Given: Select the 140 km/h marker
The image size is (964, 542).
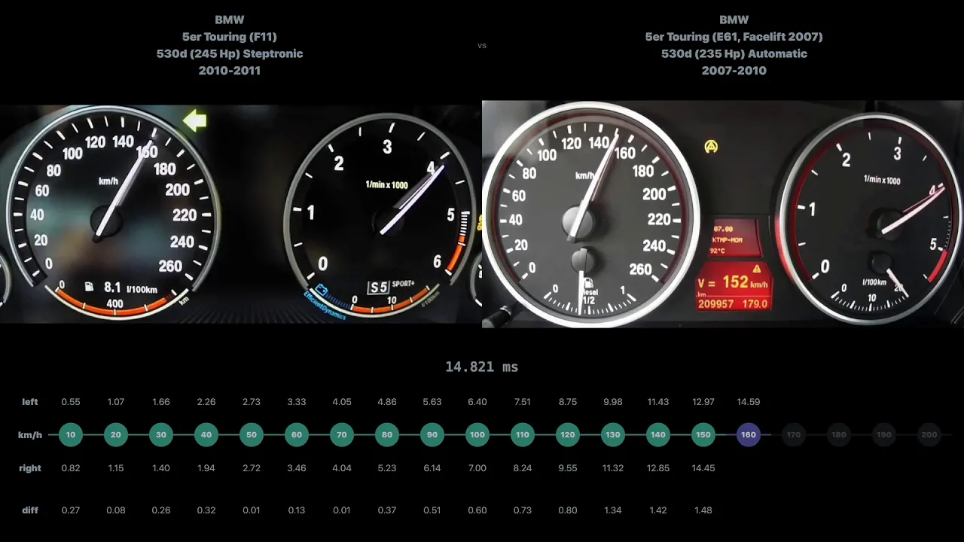Looking at the screenshot, I should (x=658, y=435).
